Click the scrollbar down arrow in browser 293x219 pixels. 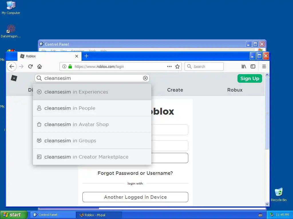pos(267,204)
